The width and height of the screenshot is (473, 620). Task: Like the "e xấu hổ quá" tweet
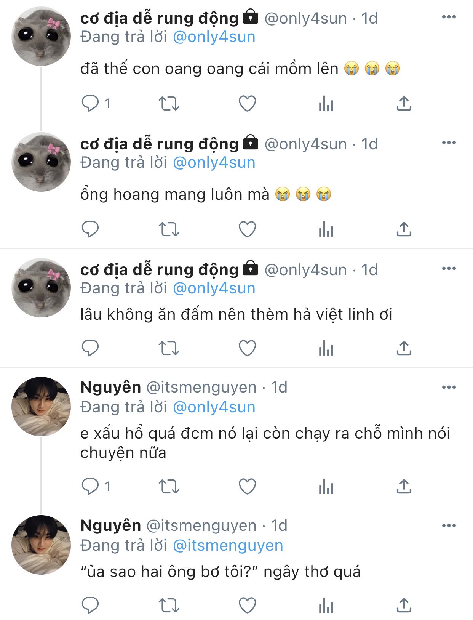click(247, 487)
